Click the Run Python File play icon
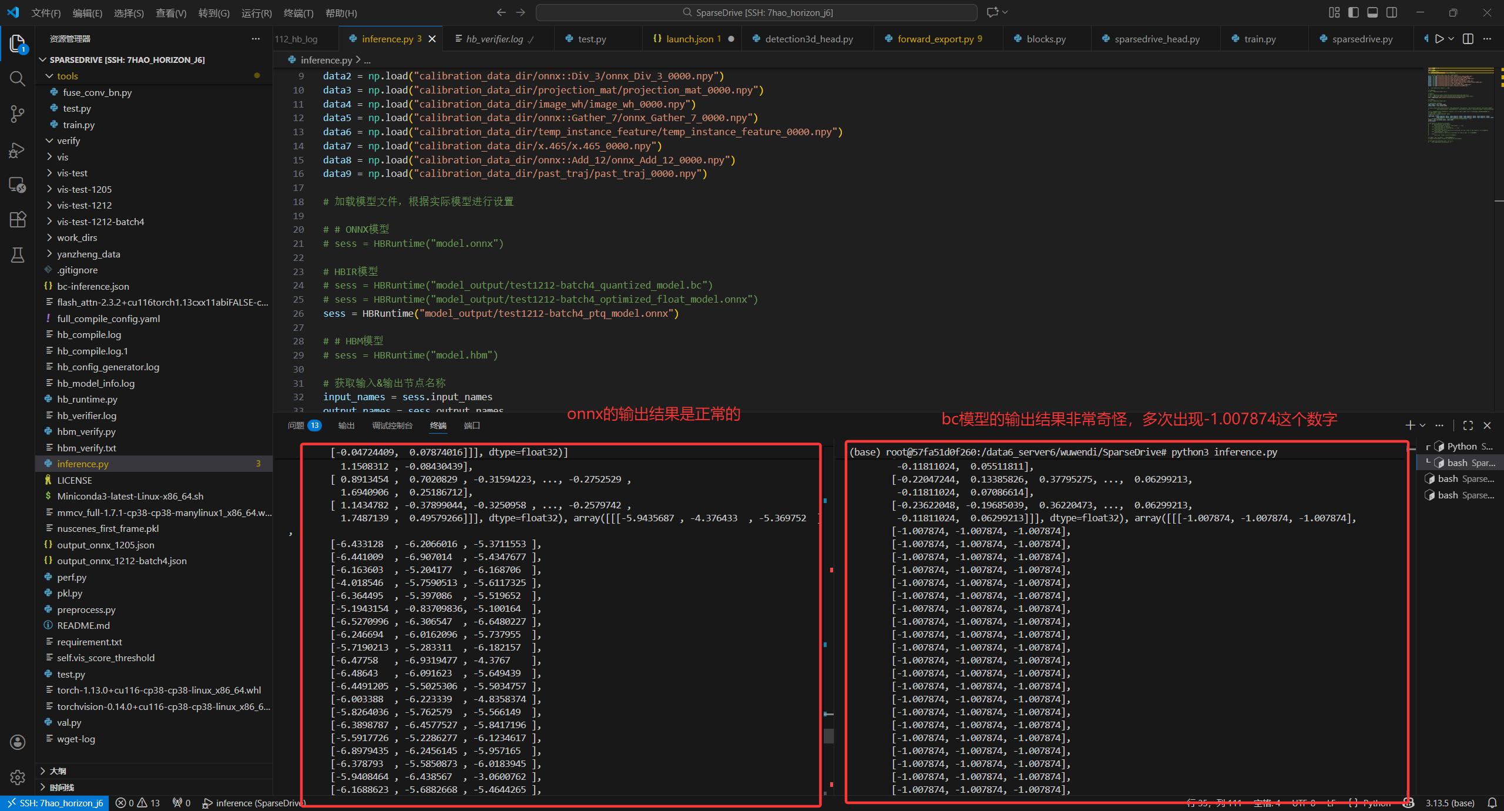The height and width of the screenshot is (811, 1504). [1439, 39]
